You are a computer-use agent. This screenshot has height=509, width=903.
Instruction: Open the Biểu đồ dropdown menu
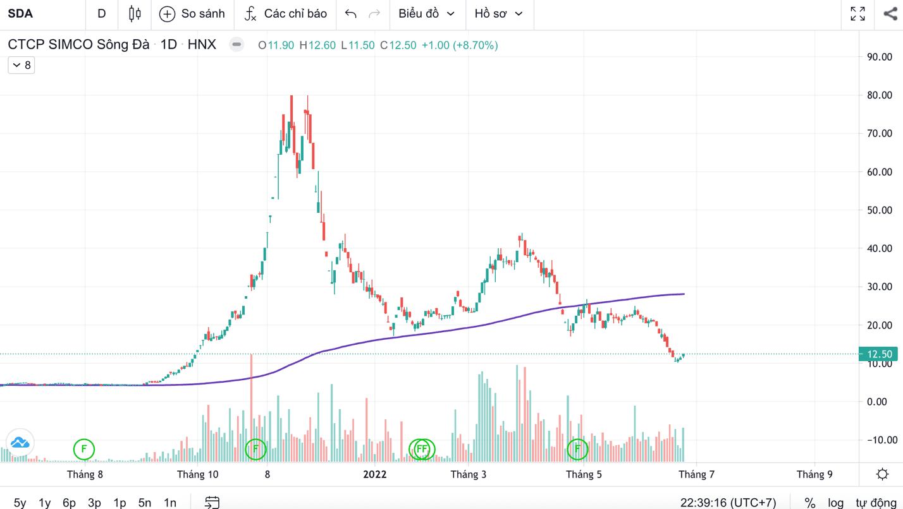[x=427, y=14]
